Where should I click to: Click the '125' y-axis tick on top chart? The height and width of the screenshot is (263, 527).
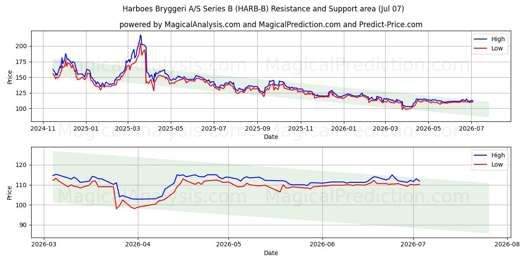click(22, 93)
